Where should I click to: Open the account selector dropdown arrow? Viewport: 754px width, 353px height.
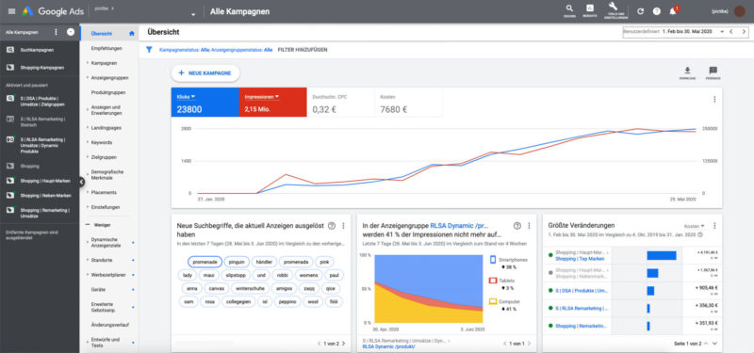coord(193,15)
